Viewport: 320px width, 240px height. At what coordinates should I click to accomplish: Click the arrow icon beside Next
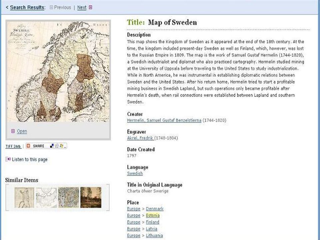tap(91, 7)
